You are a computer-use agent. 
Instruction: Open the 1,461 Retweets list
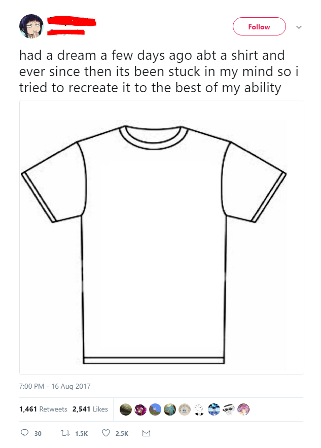coord(43,409)
